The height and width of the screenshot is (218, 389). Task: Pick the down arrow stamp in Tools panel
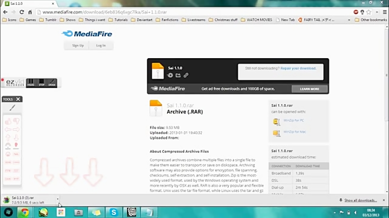(x=16, y=137)
